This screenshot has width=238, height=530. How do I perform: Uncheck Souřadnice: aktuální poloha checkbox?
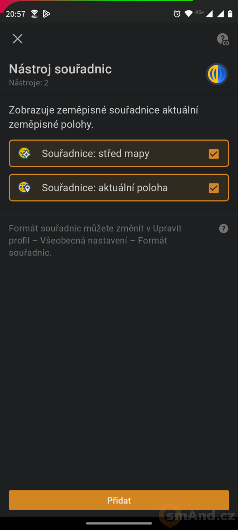point(214,188)
